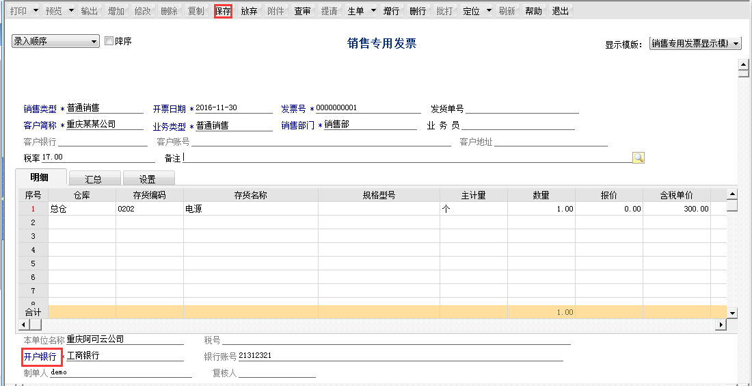The image size is (752, 386).
Task: Open the 显示模版 template dropdown
Action: point(736,44)
